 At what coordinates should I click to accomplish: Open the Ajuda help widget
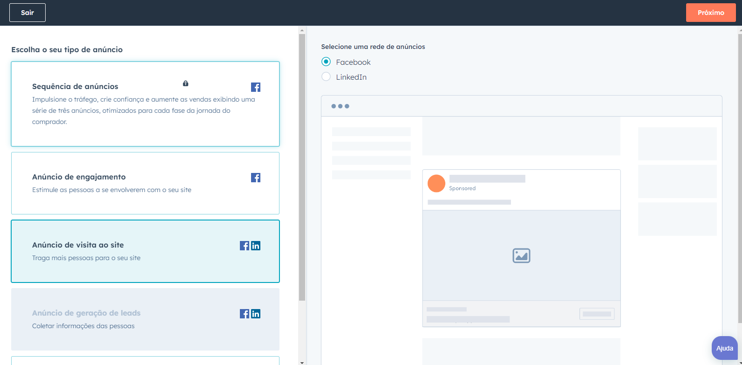click(x=725, y=348)
